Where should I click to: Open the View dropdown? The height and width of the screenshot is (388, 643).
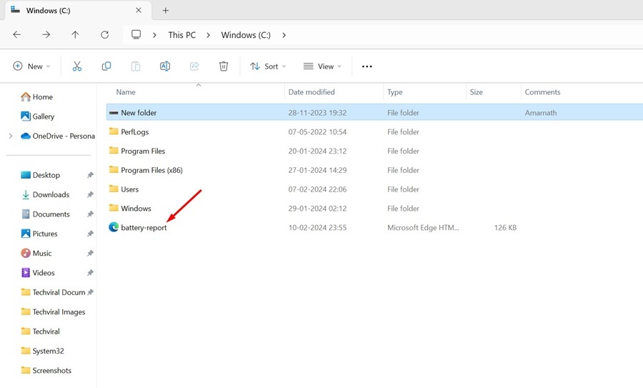coord(322,66)
